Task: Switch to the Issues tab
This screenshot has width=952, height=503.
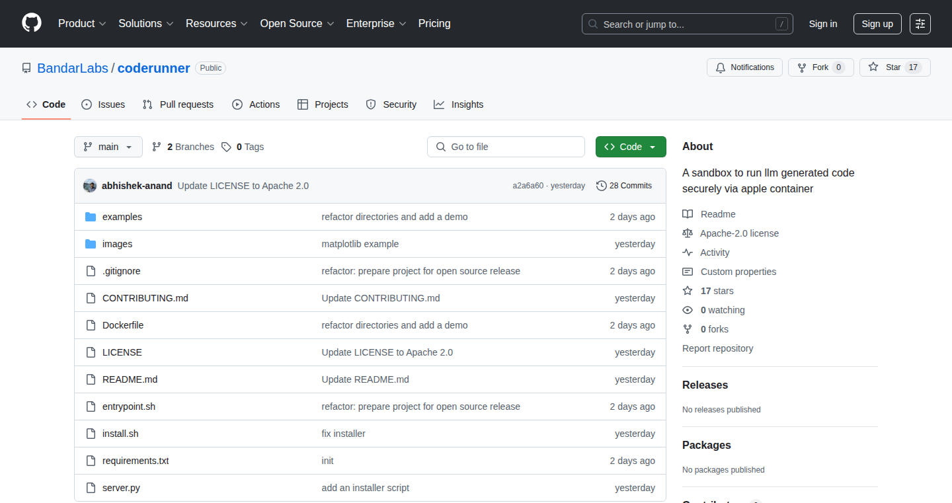Action: point(103,104)
